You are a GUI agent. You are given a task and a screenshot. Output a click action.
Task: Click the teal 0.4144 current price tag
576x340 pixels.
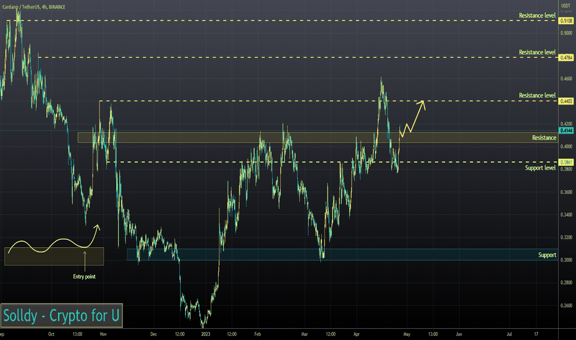(x=565, y=130)
